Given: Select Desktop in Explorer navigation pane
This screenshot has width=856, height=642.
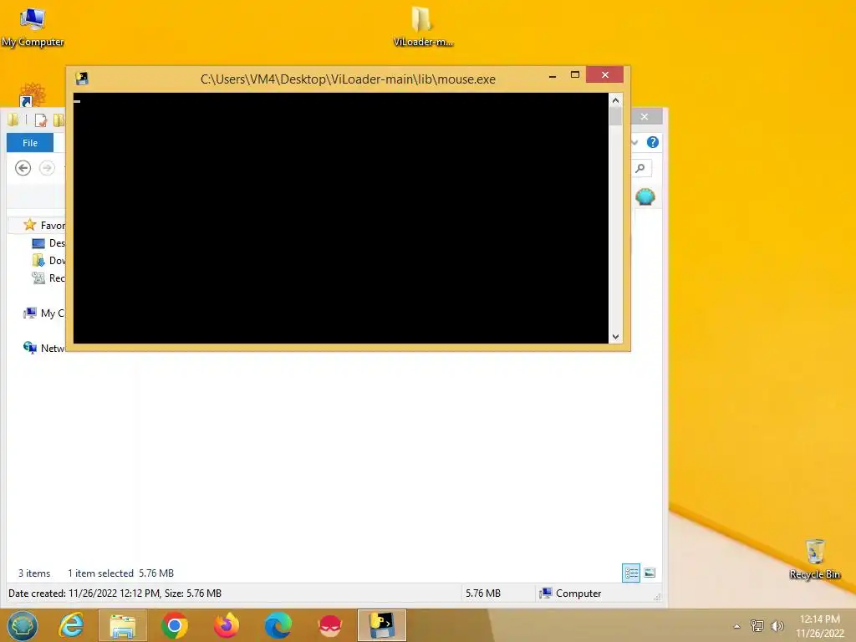Looking at the screenshot, I should coord(48,243).
